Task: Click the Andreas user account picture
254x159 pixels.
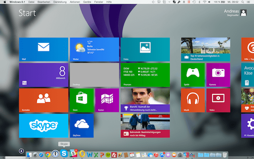Action: (x=243, y=13)
